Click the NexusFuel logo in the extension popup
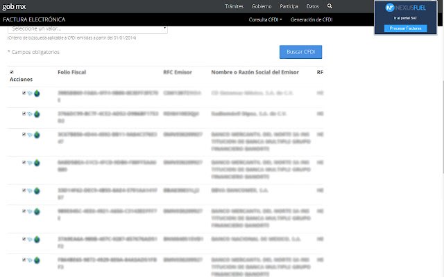 point(405,8)
